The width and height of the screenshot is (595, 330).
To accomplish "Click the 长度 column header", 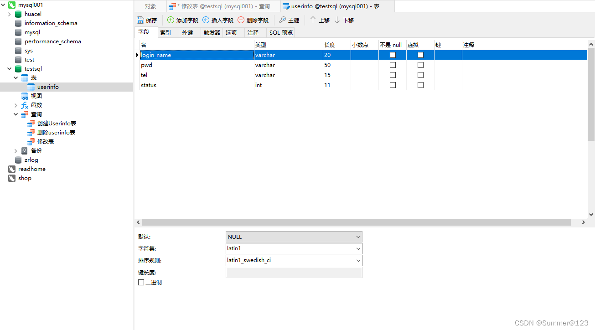I will tap(337, 45).
